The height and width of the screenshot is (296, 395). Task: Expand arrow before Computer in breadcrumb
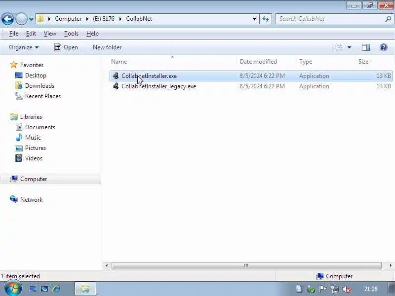coord(49,19)
